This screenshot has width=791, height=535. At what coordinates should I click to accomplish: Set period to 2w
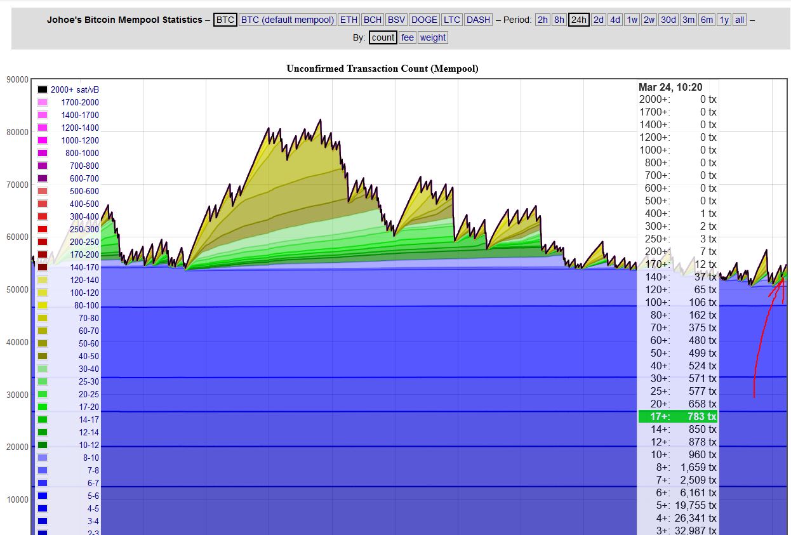649,20
